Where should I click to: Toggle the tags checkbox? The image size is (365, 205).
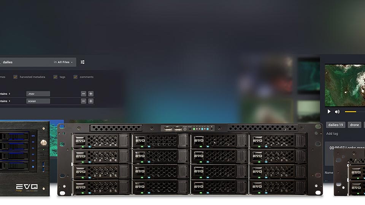pos(55,77)
